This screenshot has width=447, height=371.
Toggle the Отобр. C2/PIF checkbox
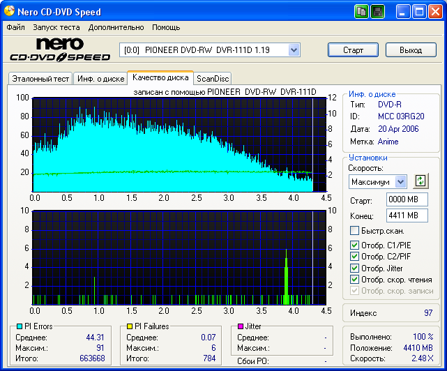(354, 257)
